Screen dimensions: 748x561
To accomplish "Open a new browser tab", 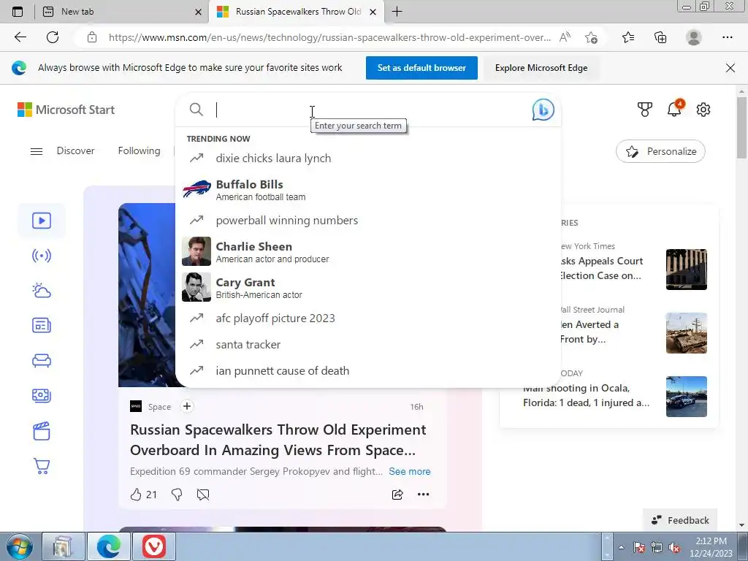I will 397,12.
